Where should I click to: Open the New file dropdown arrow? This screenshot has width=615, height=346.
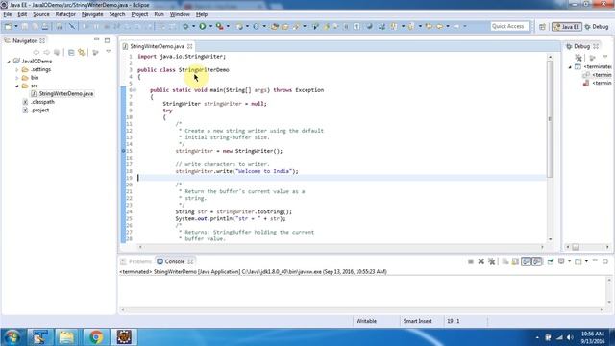16,26
